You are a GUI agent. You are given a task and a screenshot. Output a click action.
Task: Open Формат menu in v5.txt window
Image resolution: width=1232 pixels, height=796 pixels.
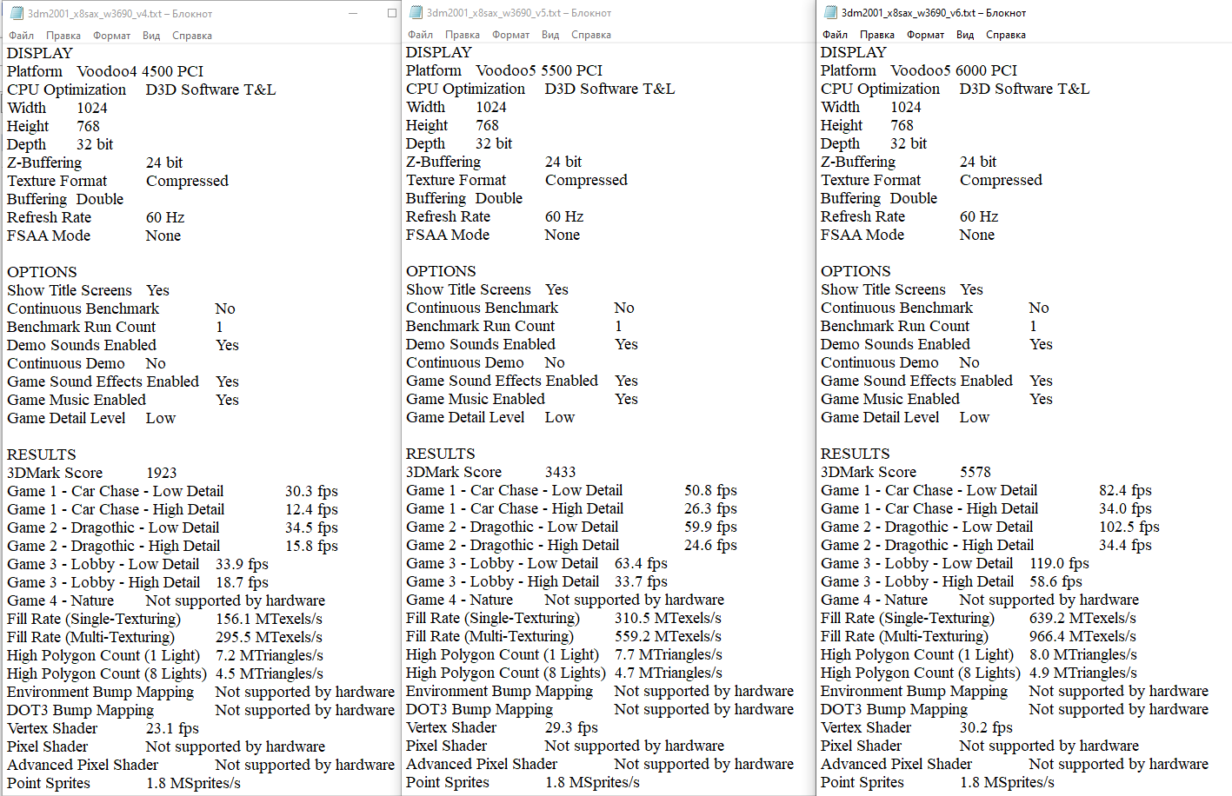click(511, 35)
